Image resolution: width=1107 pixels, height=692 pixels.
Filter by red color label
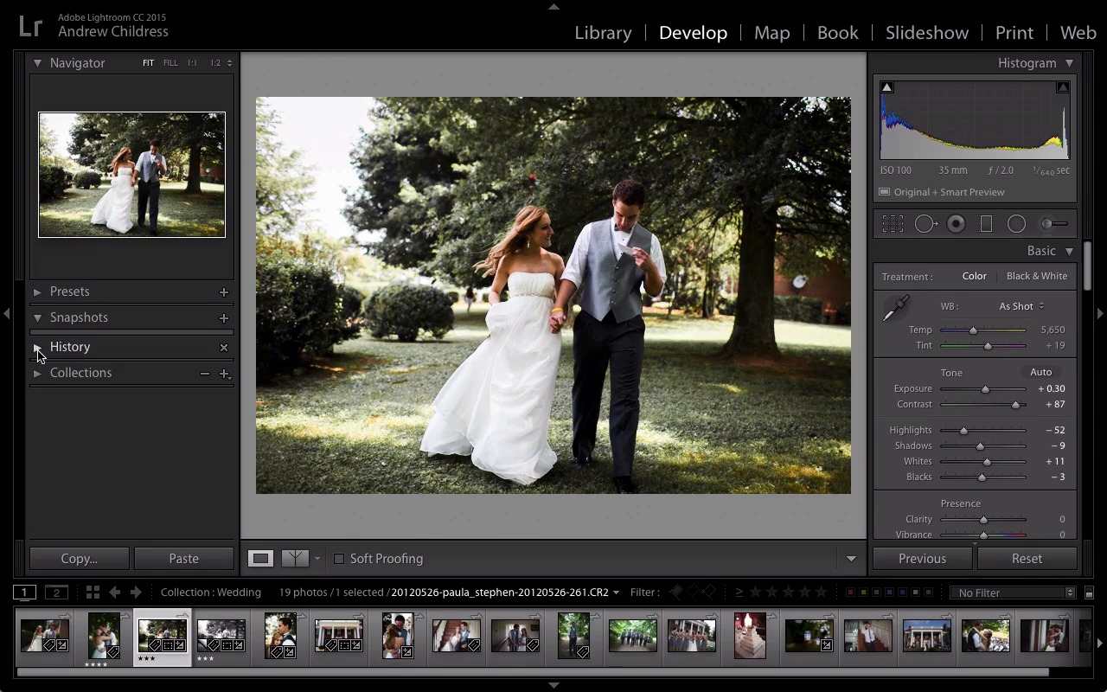(x=850, y=593)
